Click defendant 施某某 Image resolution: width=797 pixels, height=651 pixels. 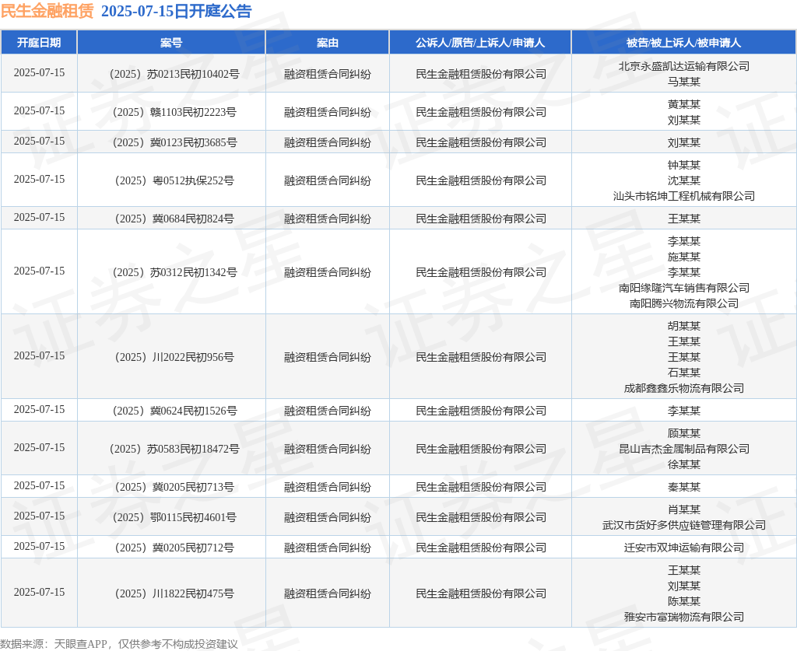tap(684, 257)
